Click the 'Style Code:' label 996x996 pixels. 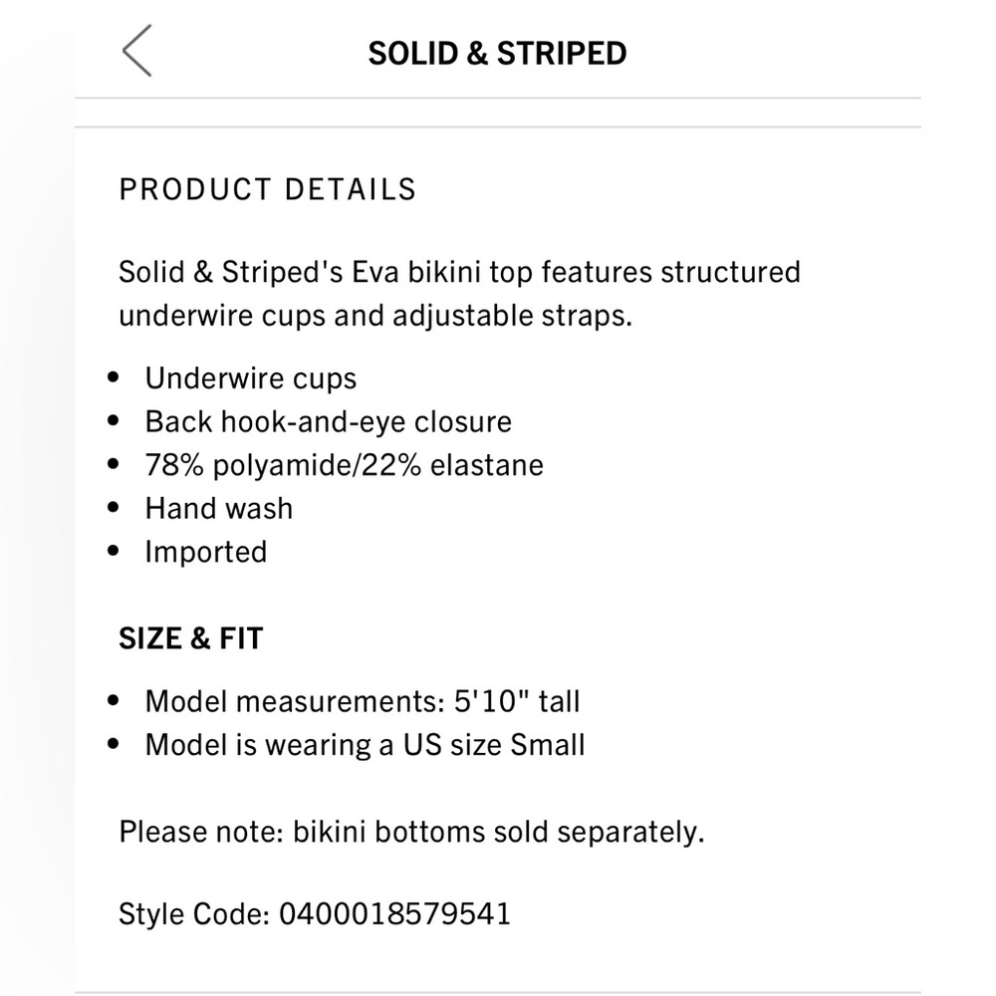coord(194,913)
